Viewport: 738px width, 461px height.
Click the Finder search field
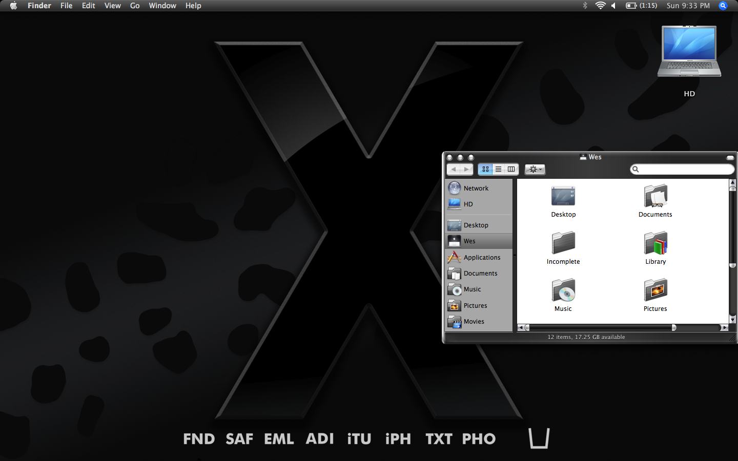click(682, 169)
